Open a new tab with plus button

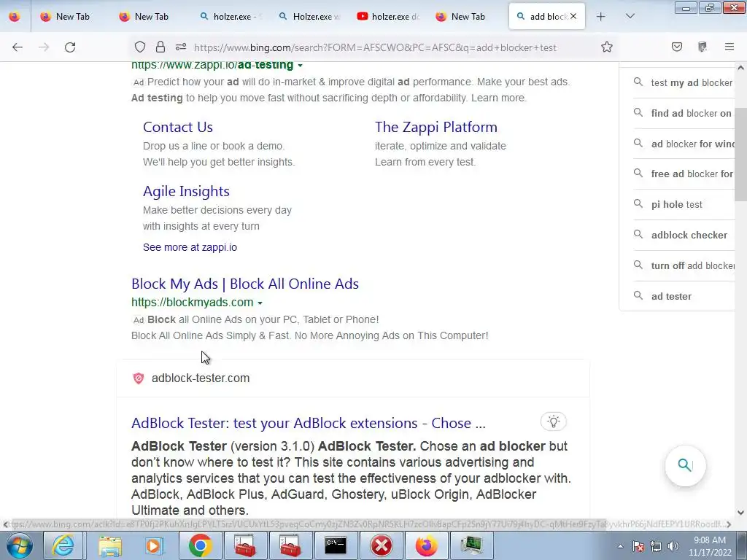601,17
